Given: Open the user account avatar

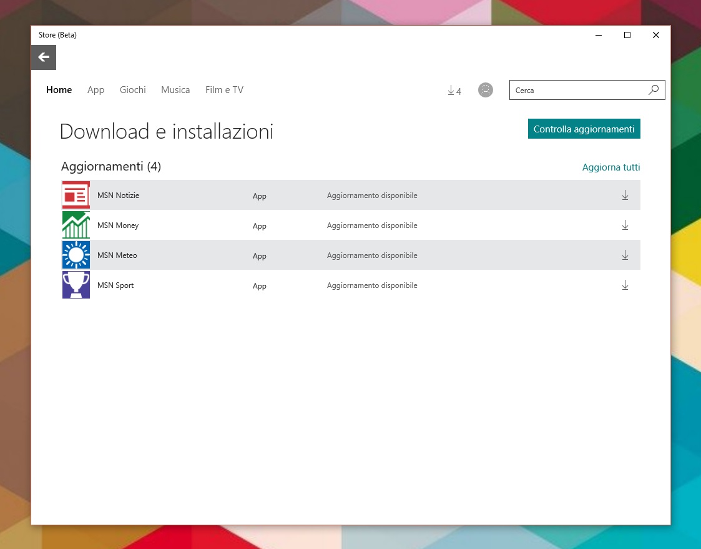Looking at the screenshot, I should [x=486, y=90].
